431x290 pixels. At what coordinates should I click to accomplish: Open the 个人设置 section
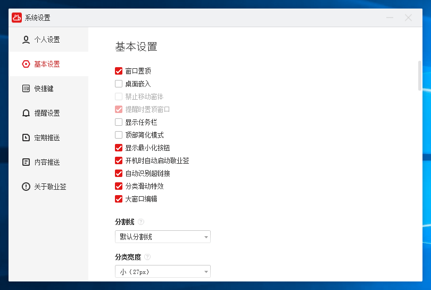(48, 39)
